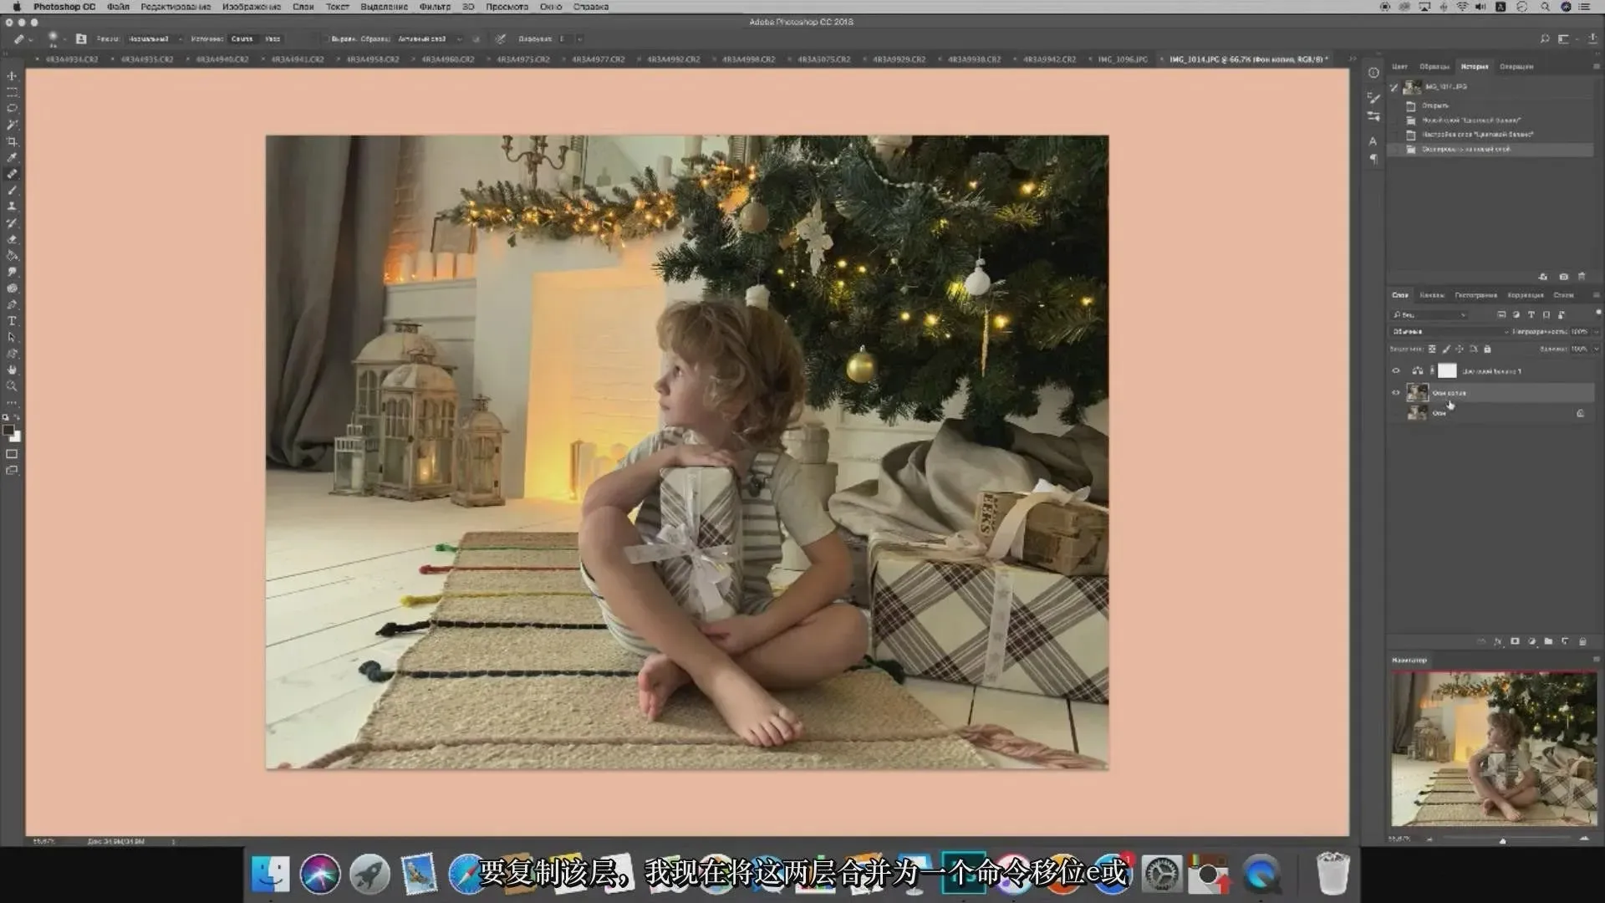Open the Фильтр menu

(x=435, y=7)
